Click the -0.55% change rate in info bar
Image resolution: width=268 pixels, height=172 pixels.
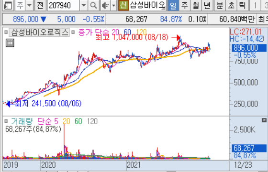(93, 19)
